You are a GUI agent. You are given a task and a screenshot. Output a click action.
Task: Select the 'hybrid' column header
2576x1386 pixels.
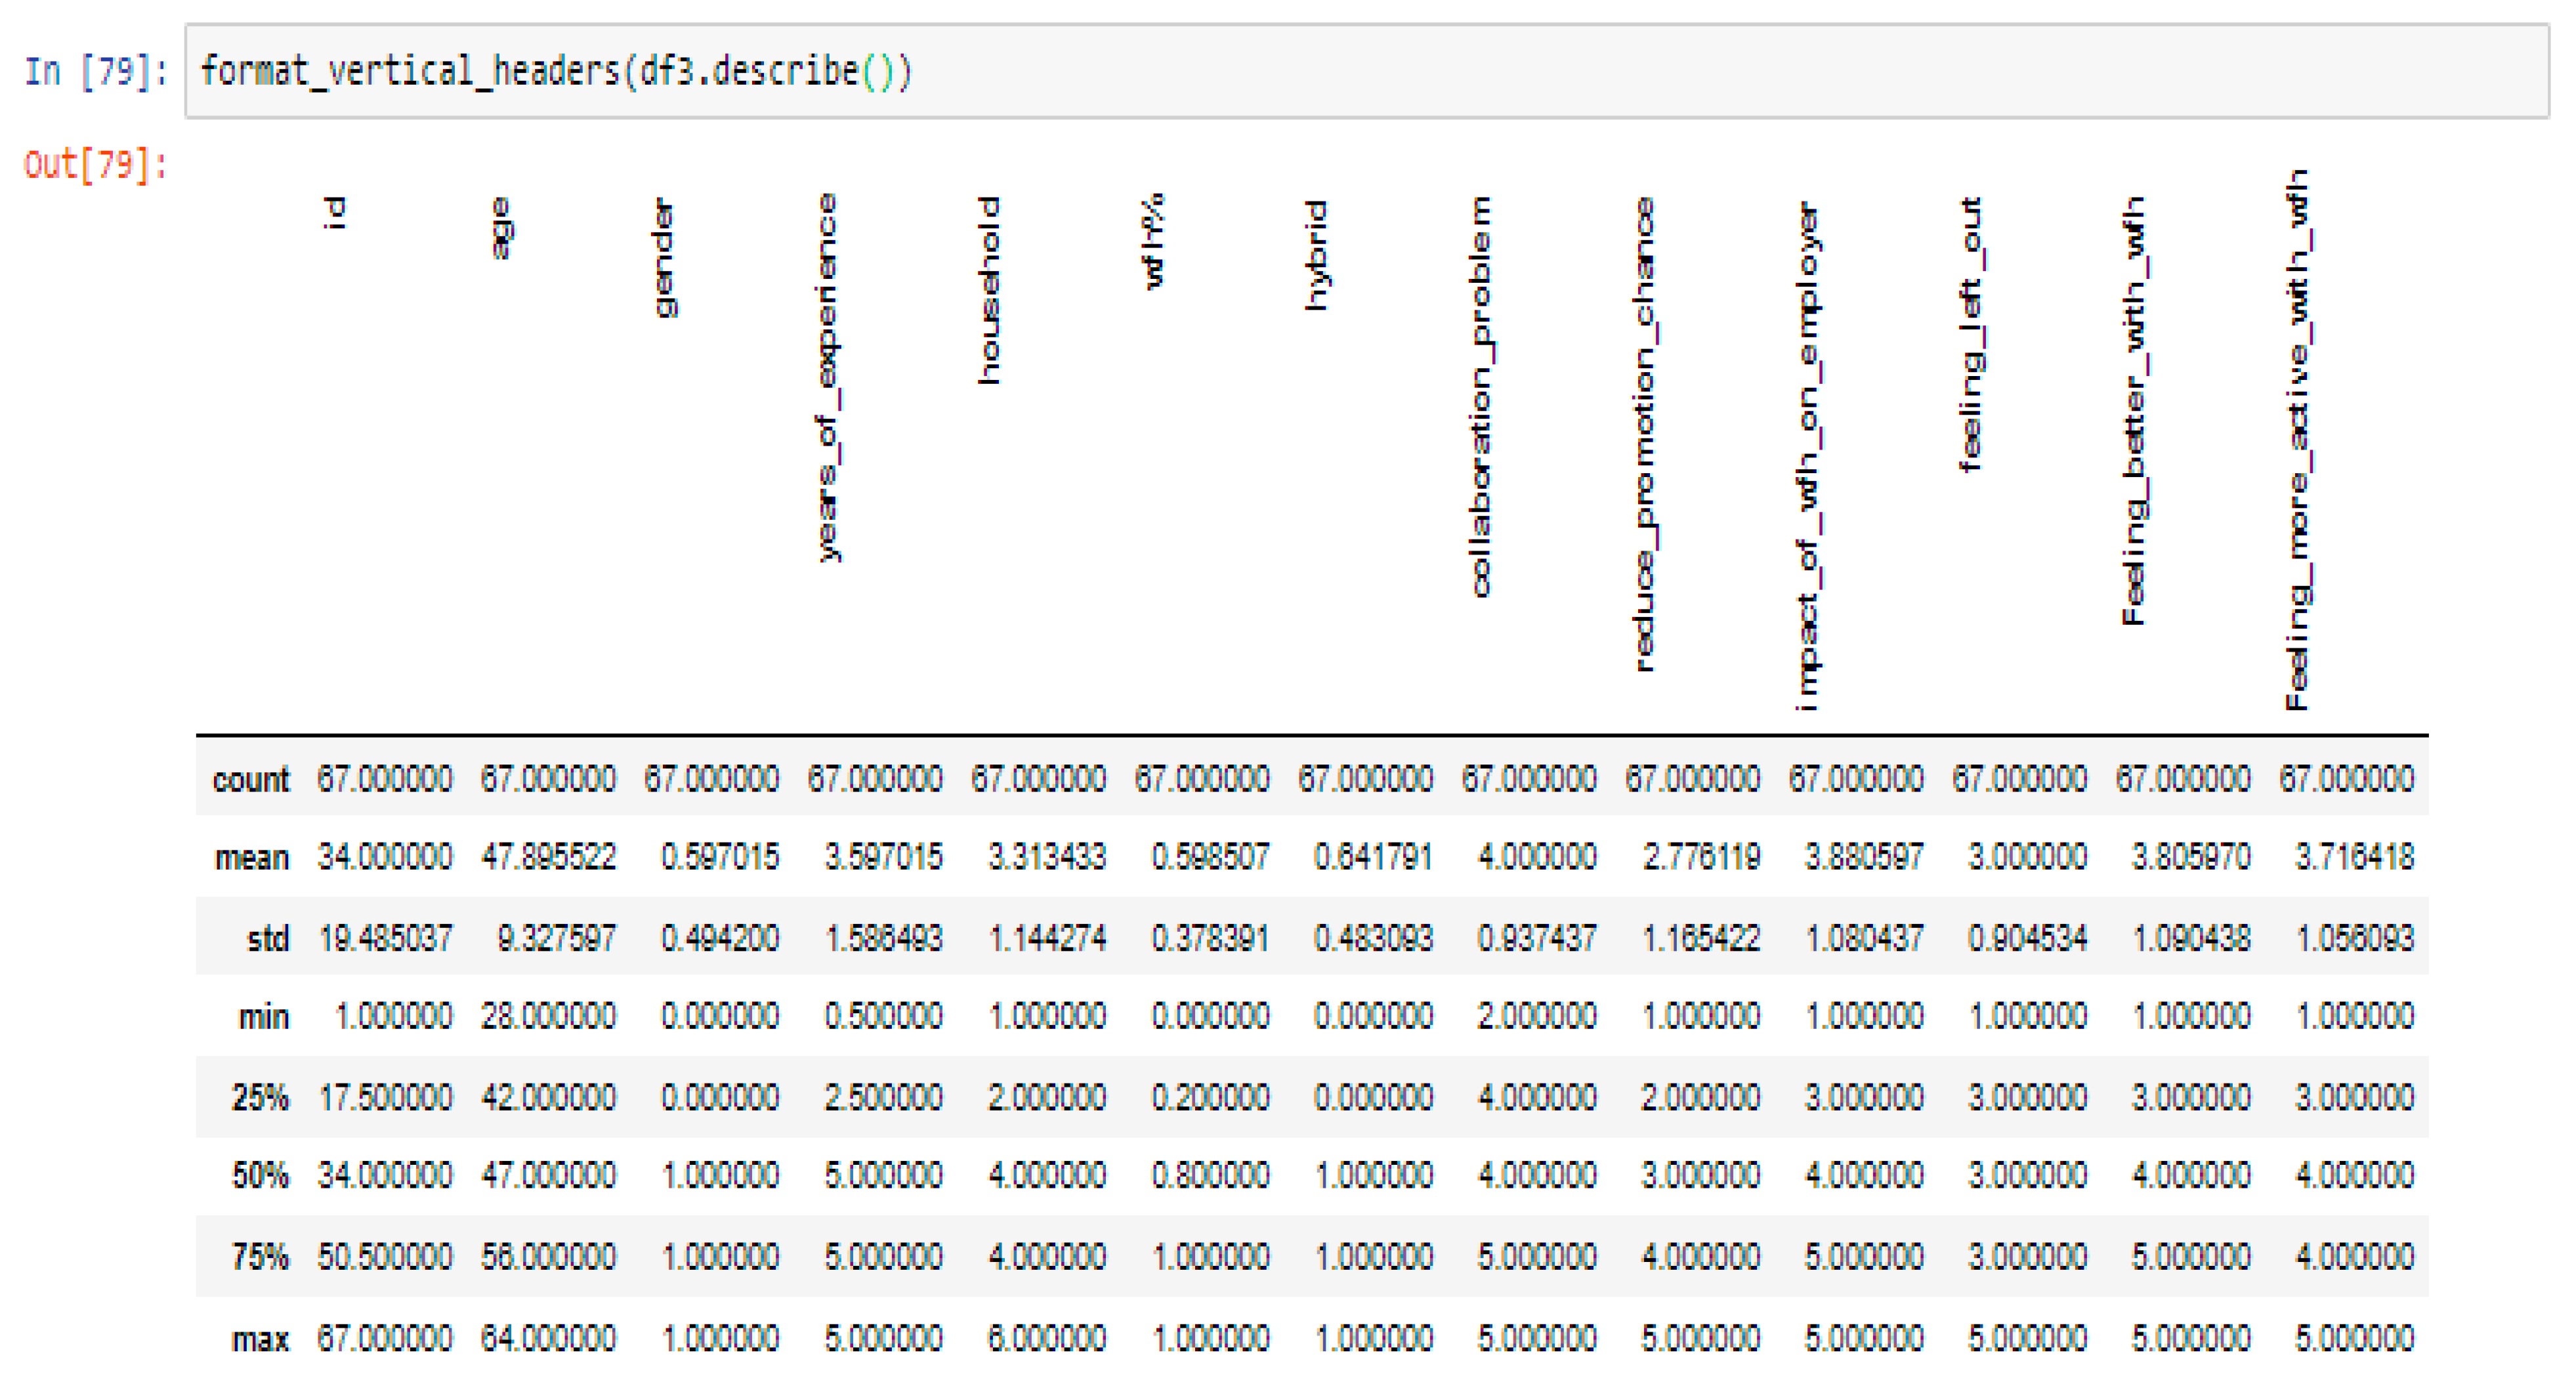coord(1317,255)
